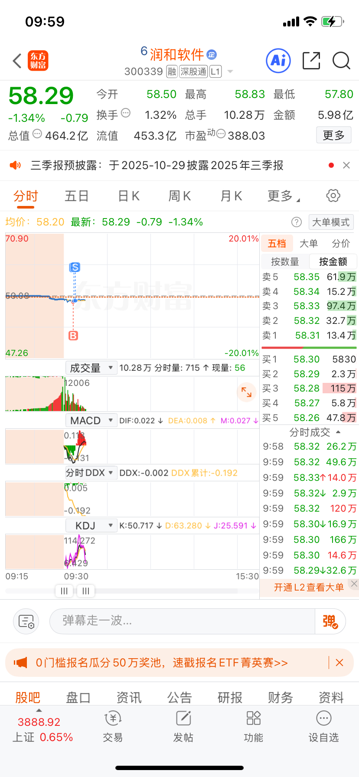Viewport: 359px width, 777px height.
Task: Select 按数量 display option
Action: click(x=285, y=261)
